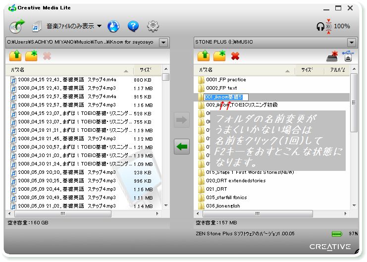Click the USB eject device icon
The height and width of the screenshot is (262, 367).
(348, 56)
